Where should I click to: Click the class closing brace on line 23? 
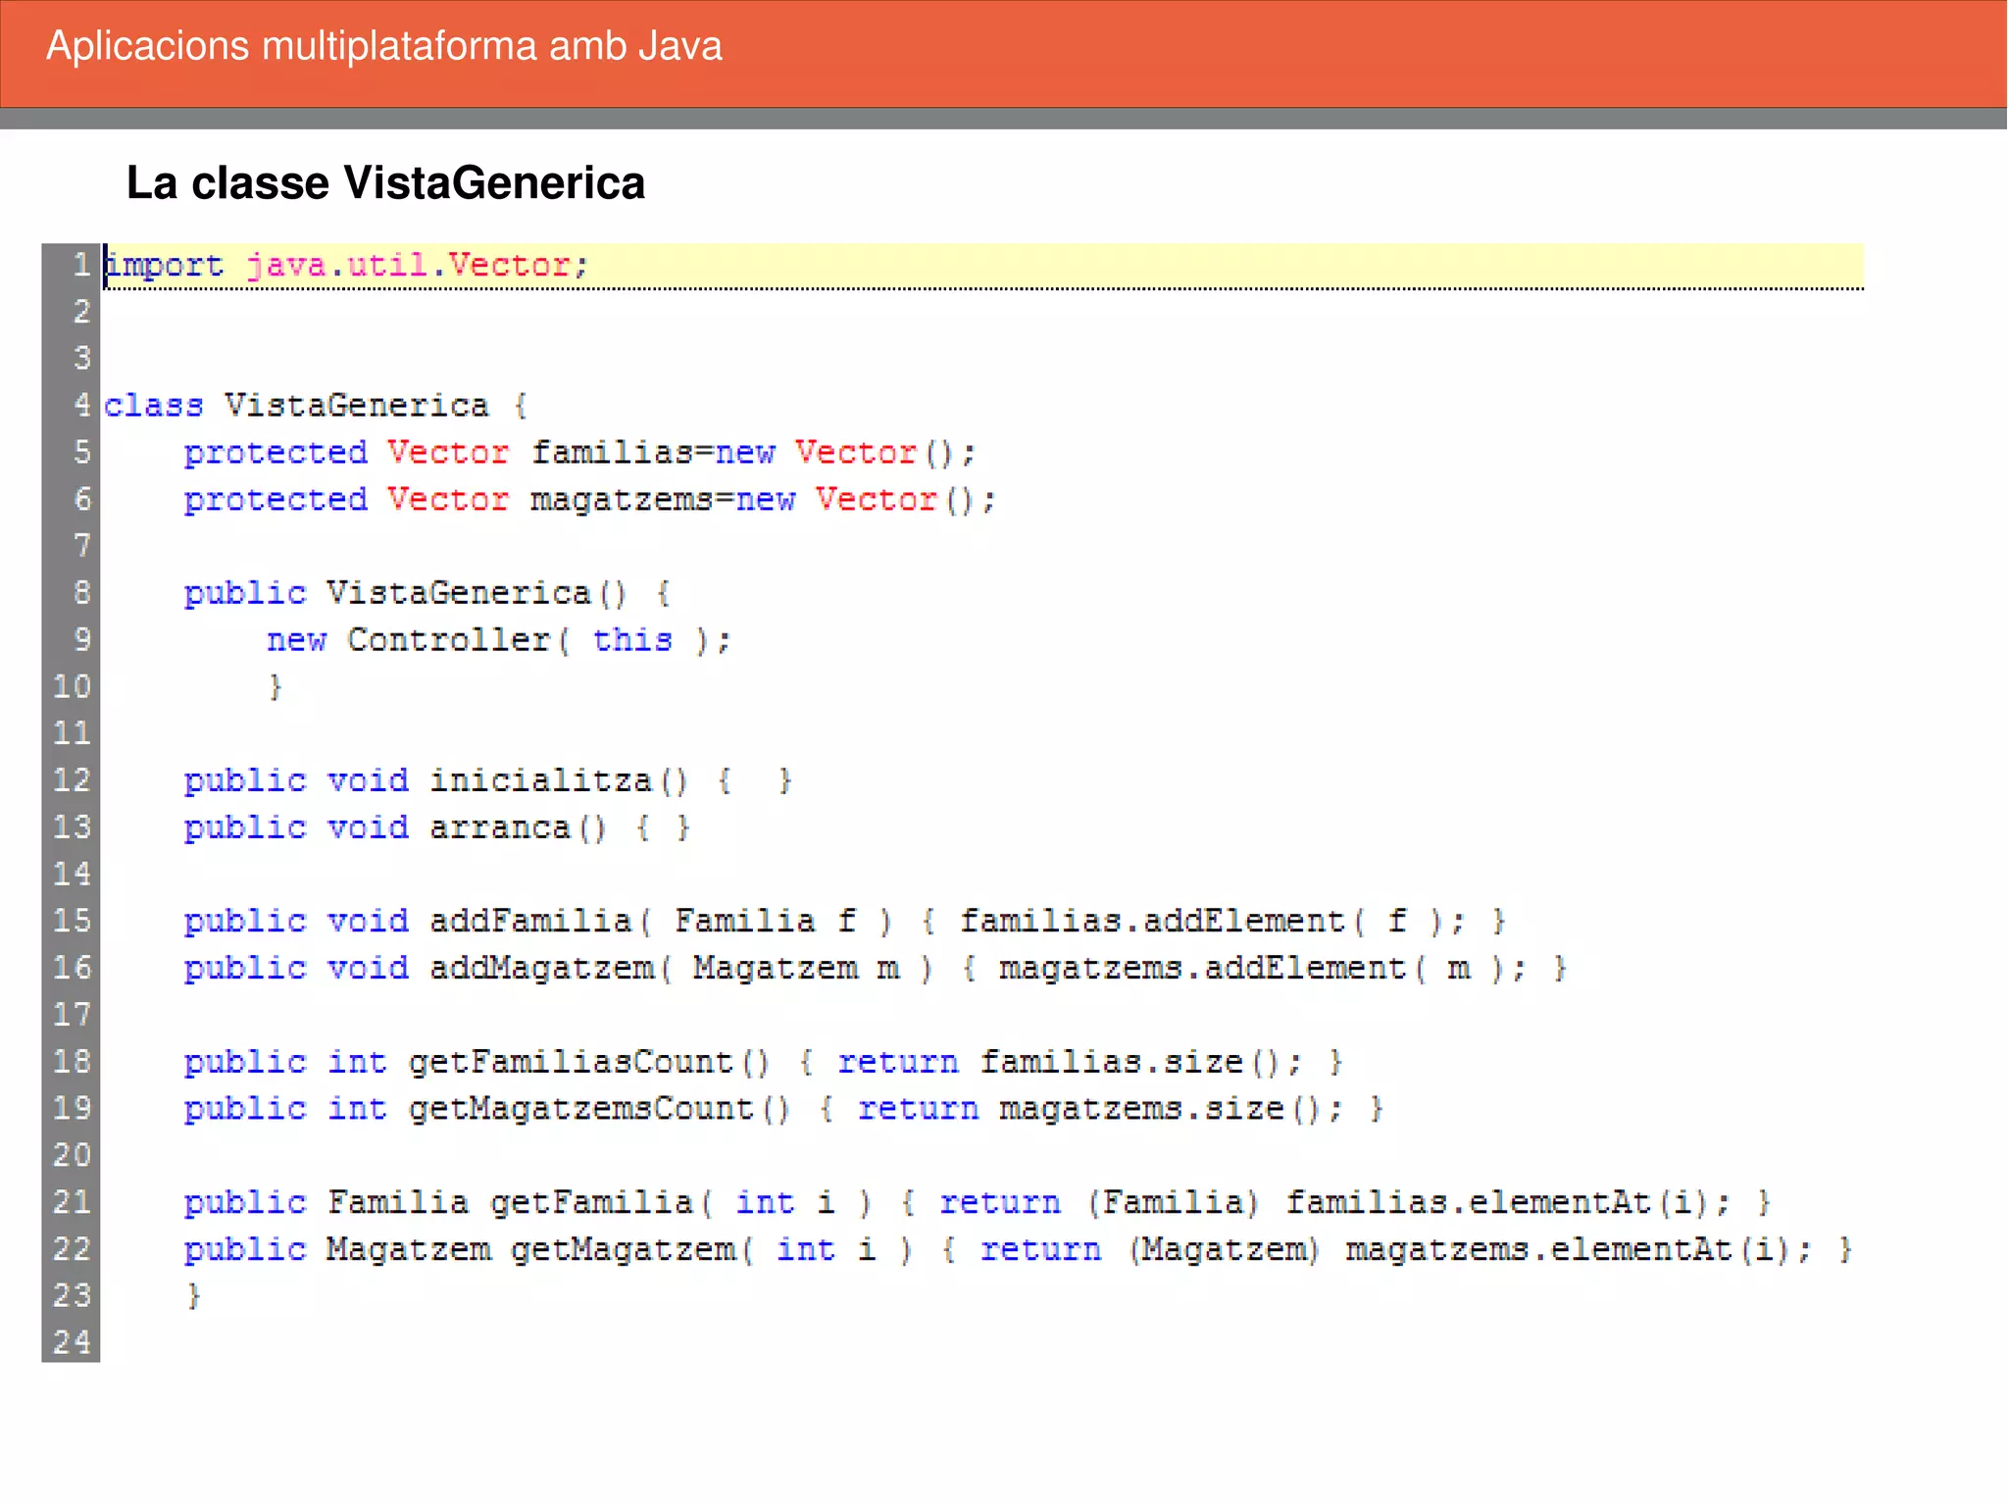tap(194, 1296)
